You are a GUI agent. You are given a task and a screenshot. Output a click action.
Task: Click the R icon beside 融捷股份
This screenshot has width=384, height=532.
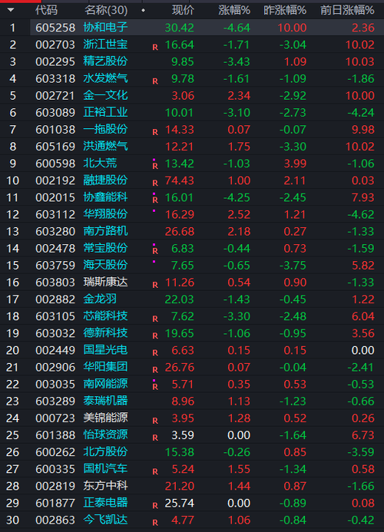click(x=155, y=183)
